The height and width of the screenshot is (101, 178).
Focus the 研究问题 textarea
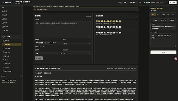pyautogui.click(x=63, y=30)
